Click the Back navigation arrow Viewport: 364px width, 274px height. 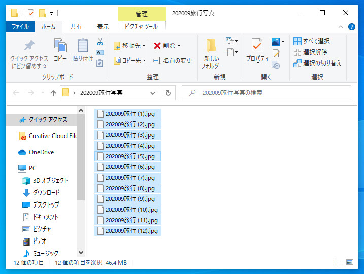(16, 93)
